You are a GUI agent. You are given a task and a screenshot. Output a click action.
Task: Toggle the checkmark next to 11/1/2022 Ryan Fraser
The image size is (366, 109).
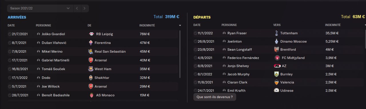195,33
